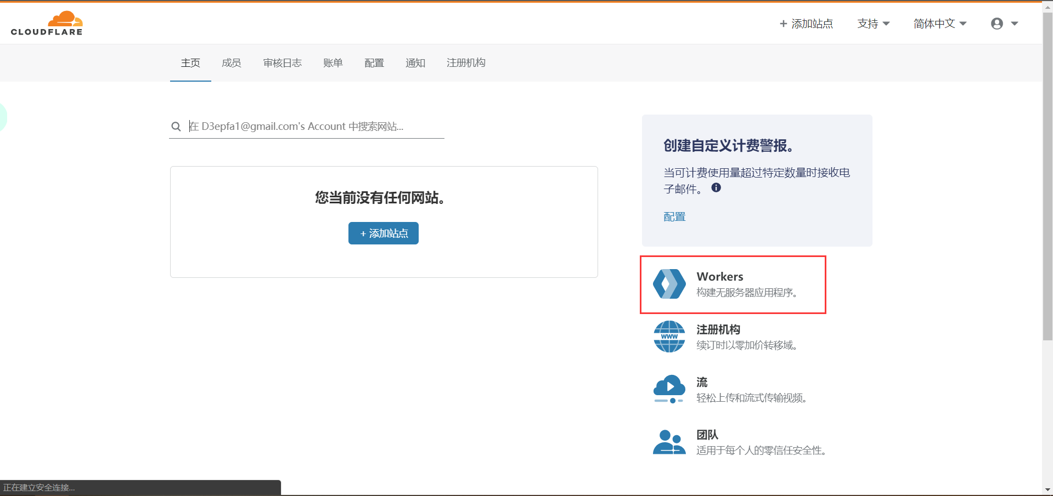Click the text 构建无服务器应用程序。
This screenshot has height=496, width=1053.
click(x=747, y=293)
